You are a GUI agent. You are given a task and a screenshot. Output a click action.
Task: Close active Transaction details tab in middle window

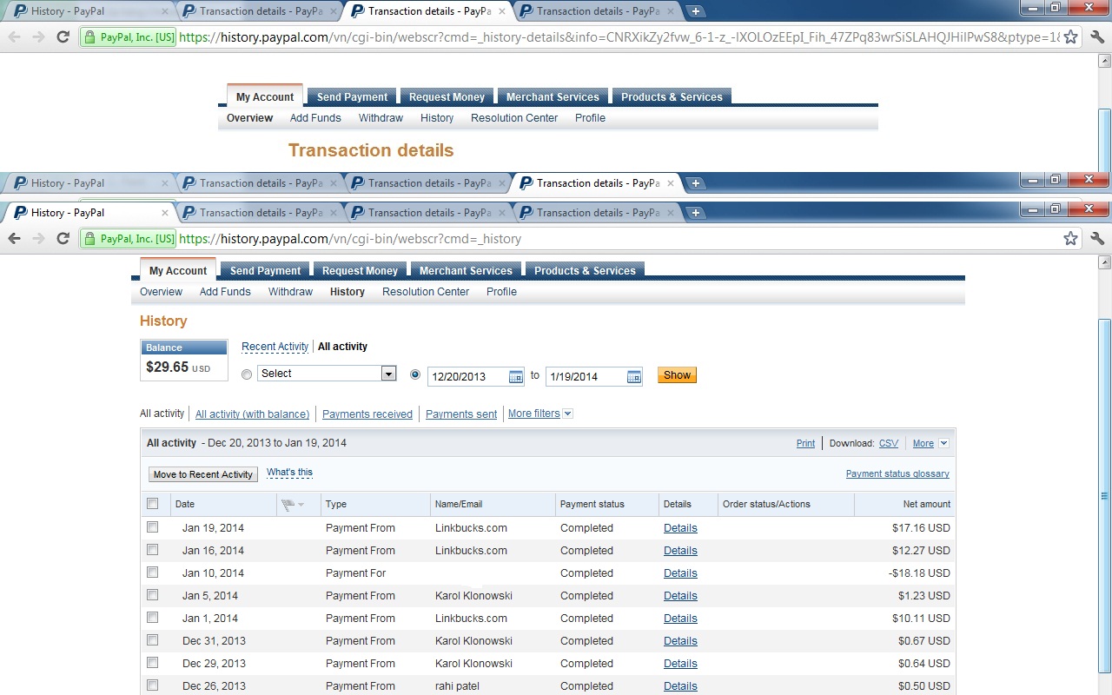671,183
